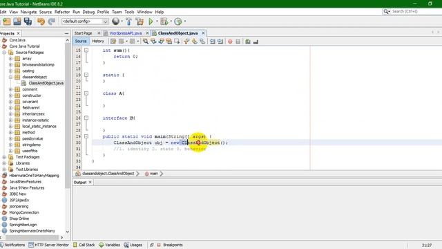Click the Profile Project clock icon
442x249 pixels.
pos(177,21)
